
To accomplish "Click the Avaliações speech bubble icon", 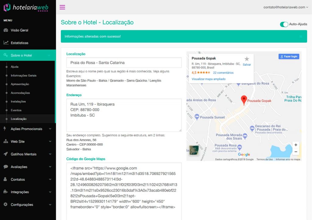I will point(6,166).
